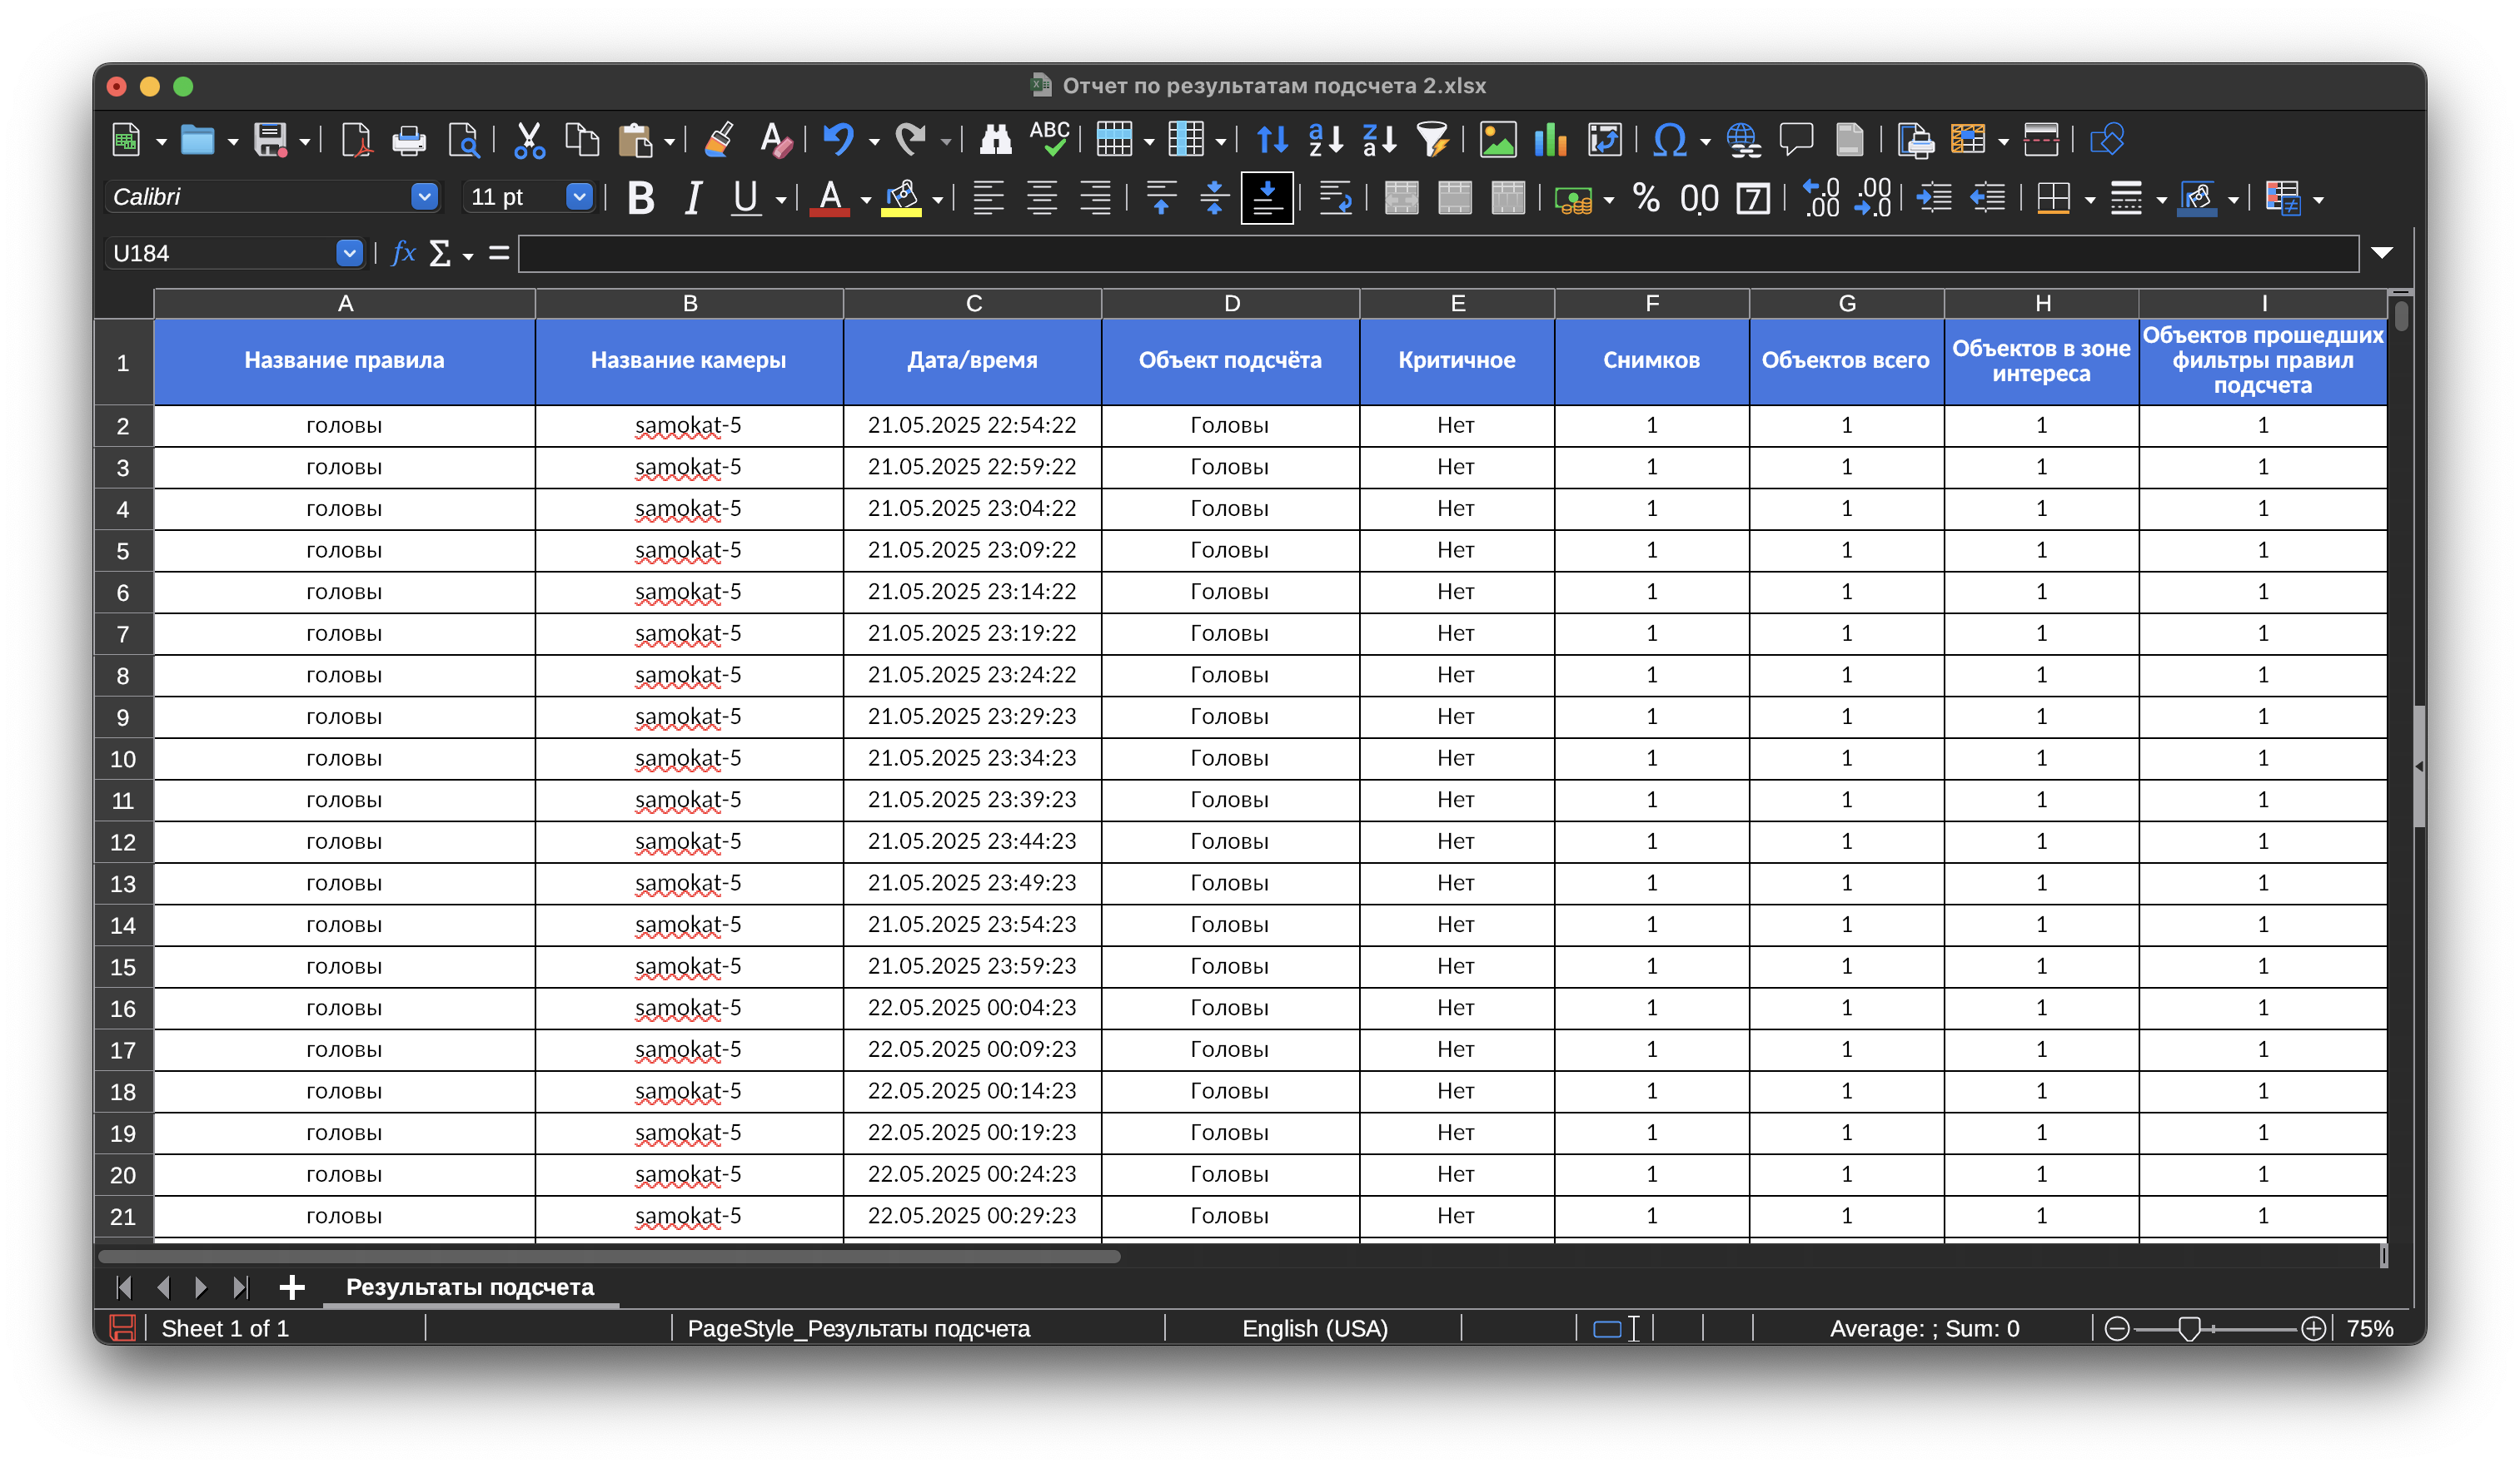Viewport: 2520px width, 1468px height.
Task: Open the Calibri font name dropdown
Action: (x=424, y=197)
